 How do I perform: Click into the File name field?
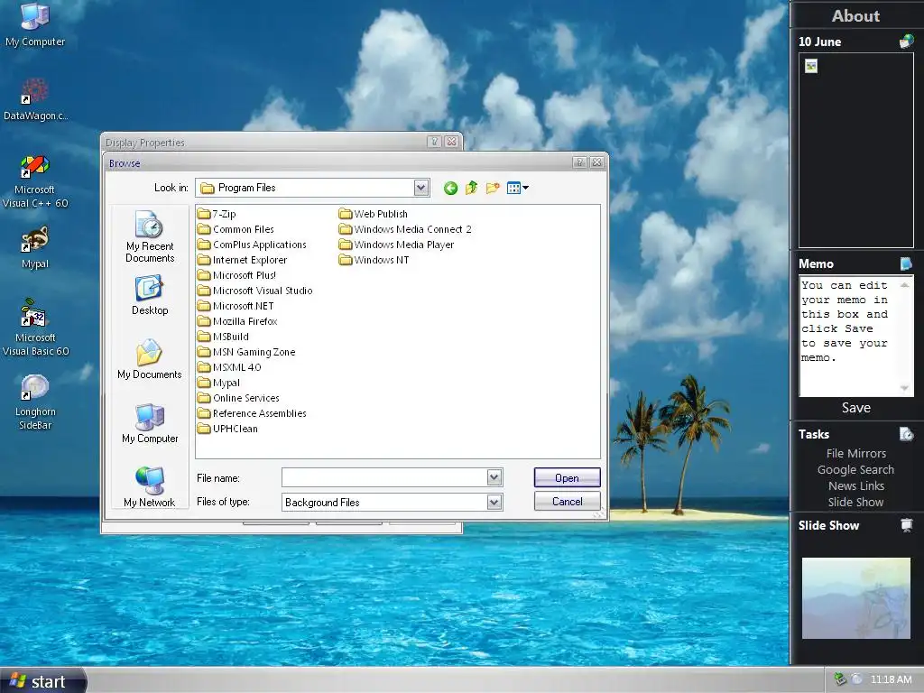pos(384,477)
